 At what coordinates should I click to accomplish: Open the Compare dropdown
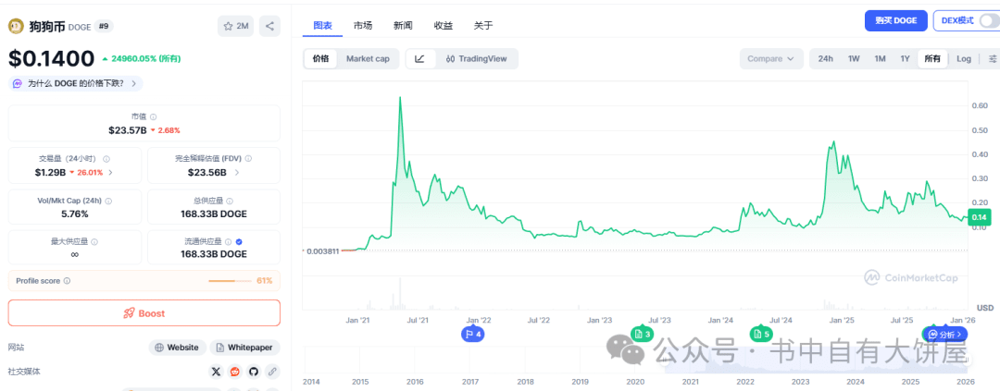coord(771,58)
